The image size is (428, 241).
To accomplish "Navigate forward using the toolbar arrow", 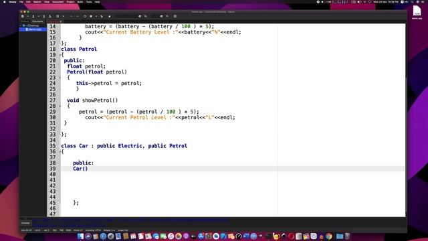I will tap(78, 16).
